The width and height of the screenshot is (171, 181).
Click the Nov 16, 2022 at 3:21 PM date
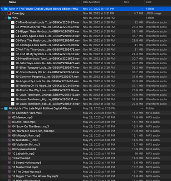pyautogui.click(x=98, y=14)
